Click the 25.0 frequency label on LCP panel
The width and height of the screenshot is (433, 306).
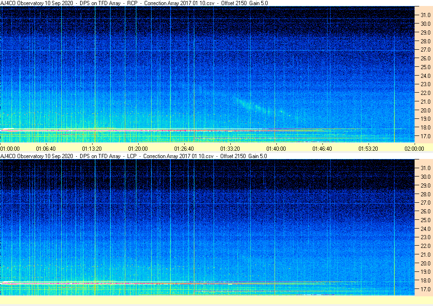click(x=426, y=220)
